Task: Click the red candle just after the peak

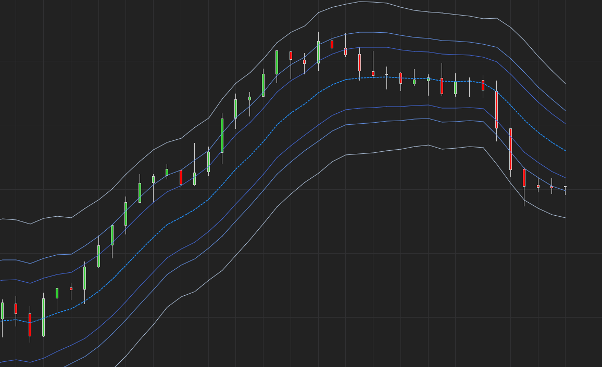Action: [332, 45]
